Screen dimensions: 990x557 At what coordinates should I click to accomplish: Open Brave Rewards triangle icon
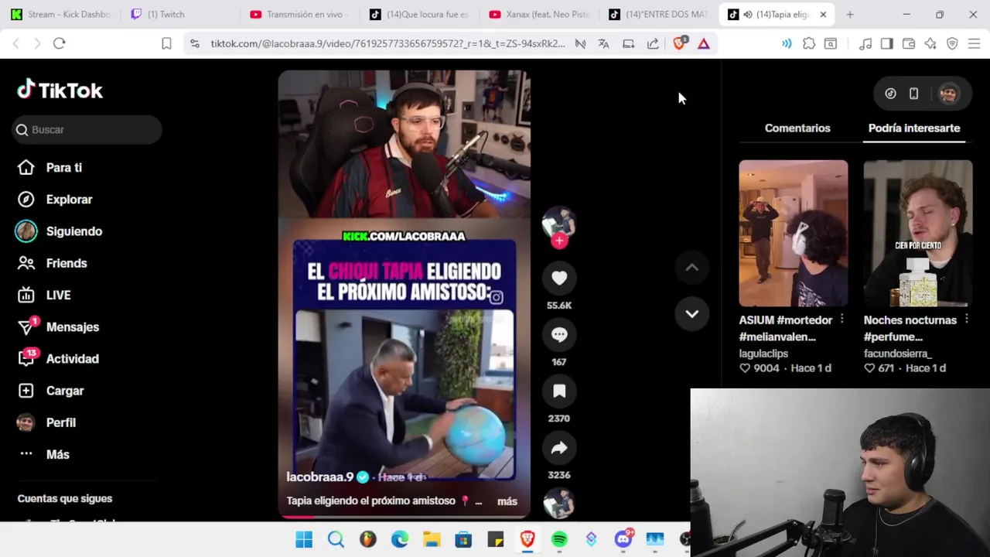[703, 43]
